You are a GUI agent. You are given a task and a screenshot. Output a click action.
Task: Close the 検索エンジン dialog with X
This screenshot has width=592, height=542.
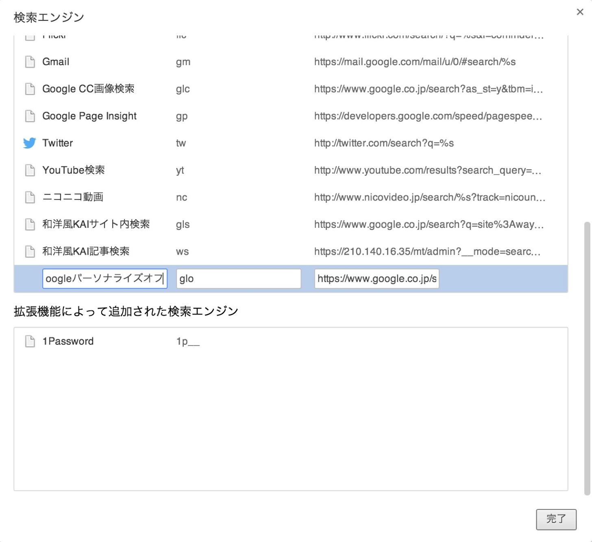point(580,12)
